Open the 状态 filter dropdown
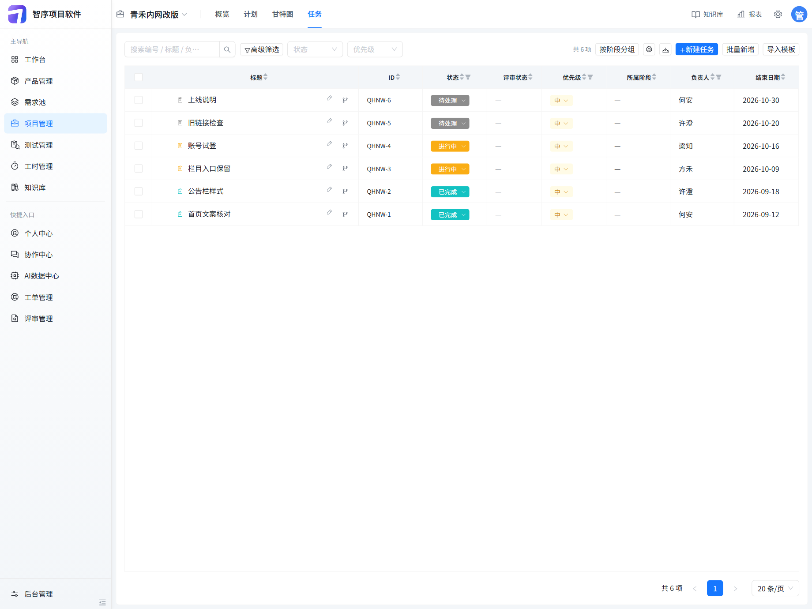Image resolution: width=812 pixels, height=609 pixels. 315,49
